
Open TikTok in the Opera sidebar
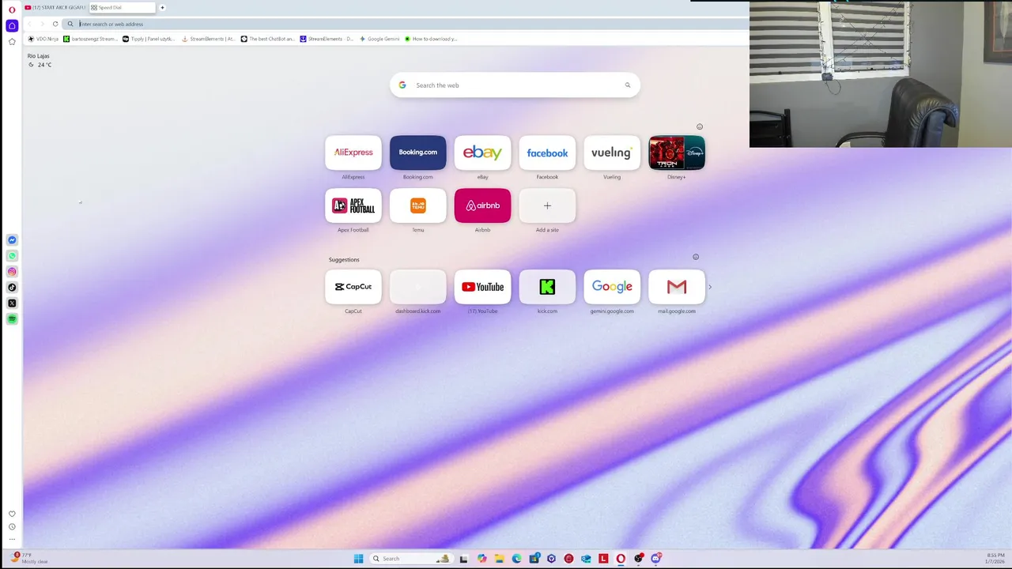(x=12, y=288)
